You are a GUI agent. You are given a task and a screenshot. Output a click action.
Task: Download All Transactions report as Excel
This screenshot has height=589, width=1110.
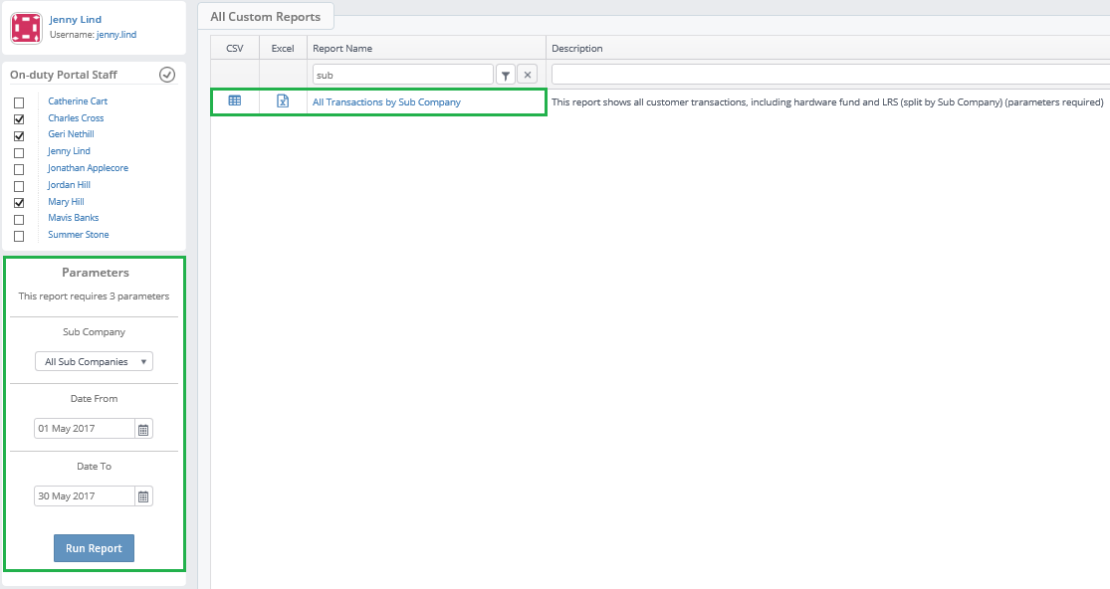pos(283,101)
